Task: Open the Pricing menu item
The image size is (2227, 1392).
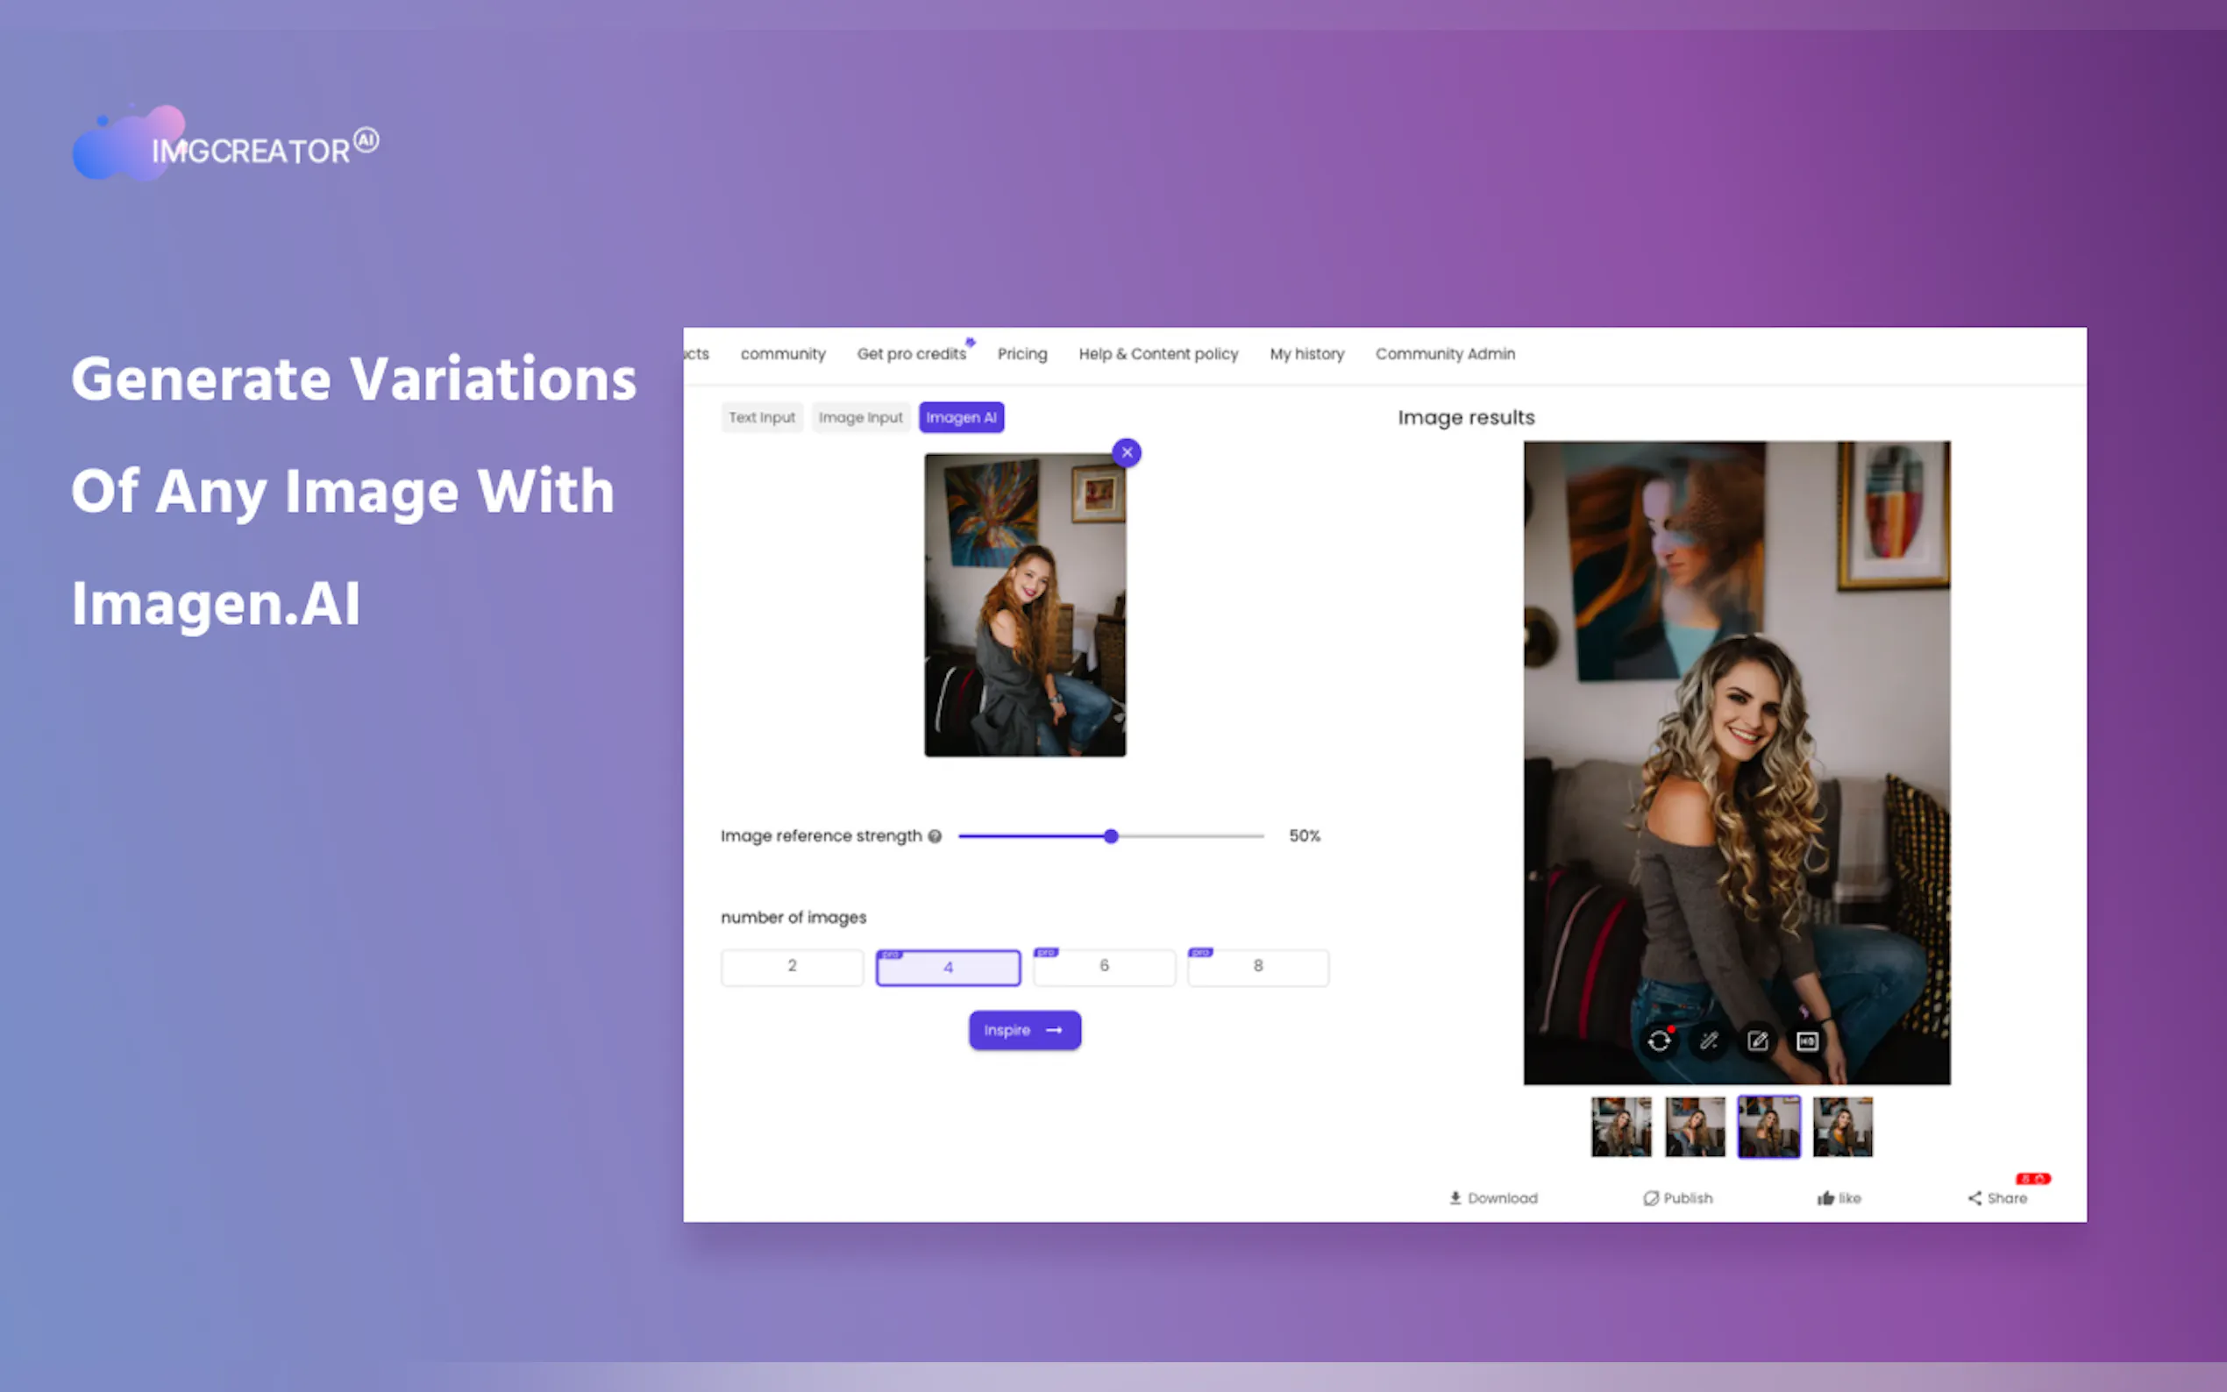Action: (1022, 353)
